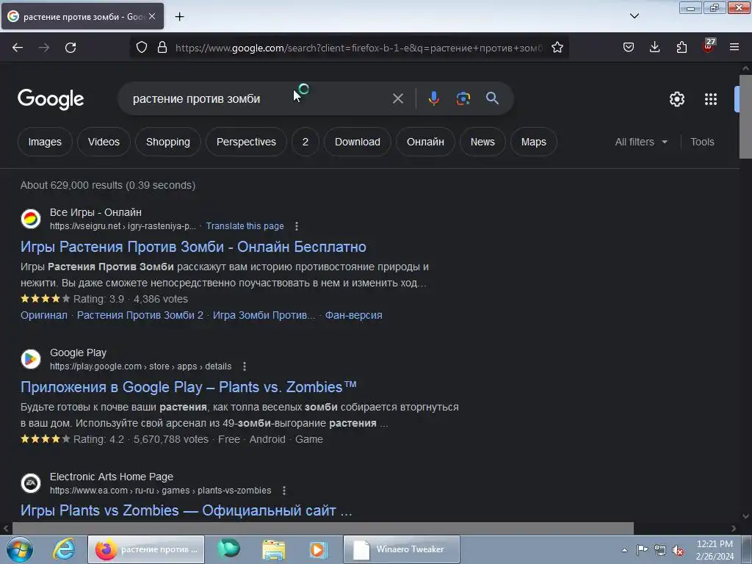The width and height of the screenshot is (752, 564).
Task: Open Игры Plants vs Zombies official site
Action: pyautogui.click(x=186, y=510)
